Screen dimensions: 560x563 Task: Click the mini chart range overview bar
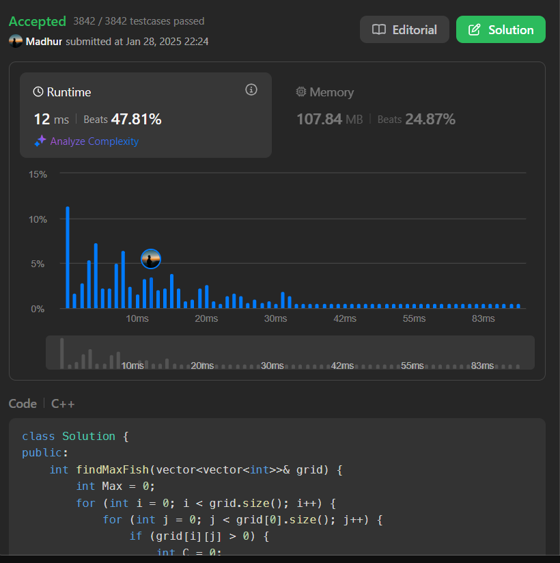tap(290, 353)
